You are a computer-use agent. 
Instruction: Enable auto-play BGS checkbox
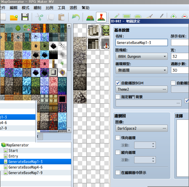[x=173, y=83]
